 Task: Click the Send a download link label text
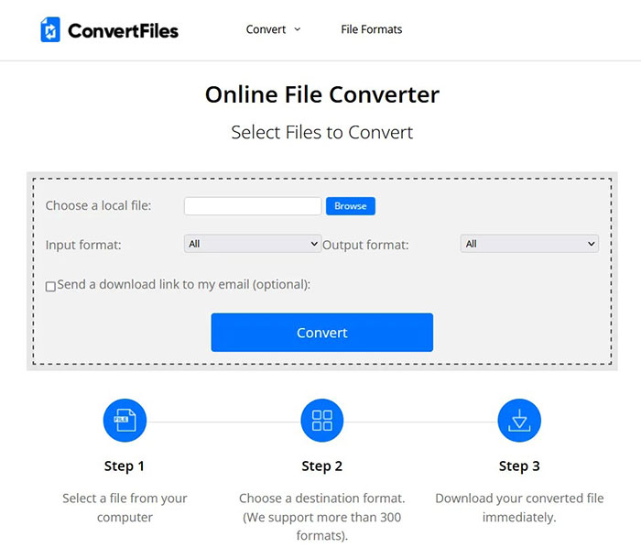[x=183, y=284]
